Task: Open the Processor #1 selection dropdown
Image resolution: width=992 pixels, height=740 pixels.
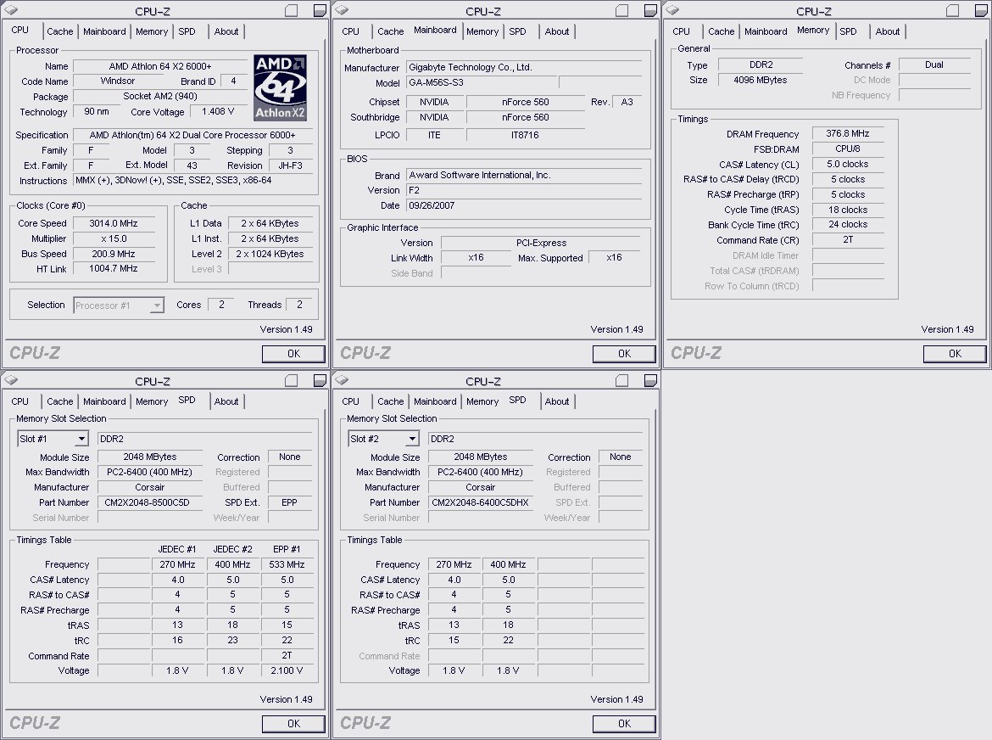Action: [x=119, y=306]
